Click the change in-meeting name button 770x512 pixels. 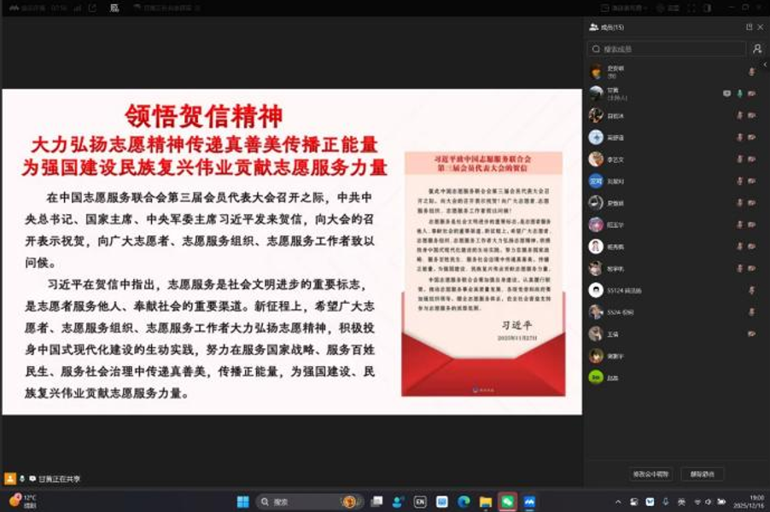pos(652,474)
